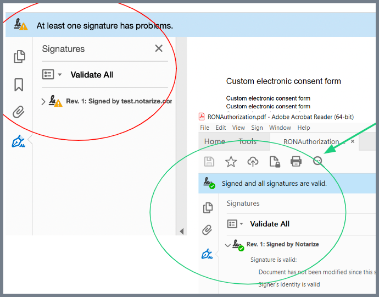Open File menu in RONAuthorization window
Image resolution: width=379 pixels, height=297 pixels.
coord(204,128)
